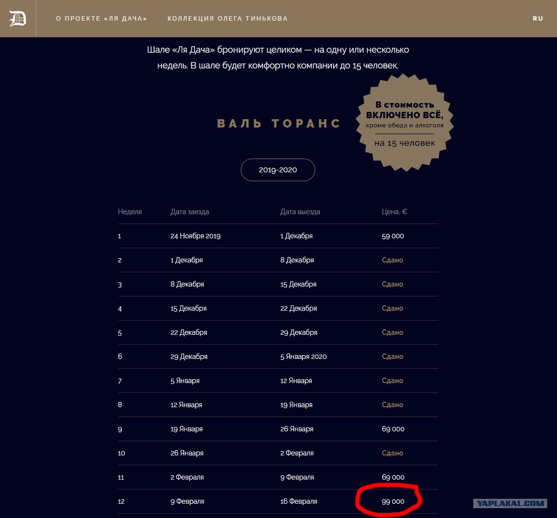Click check-in date '1 Декабря' in week 2

[x=187, y=260]
